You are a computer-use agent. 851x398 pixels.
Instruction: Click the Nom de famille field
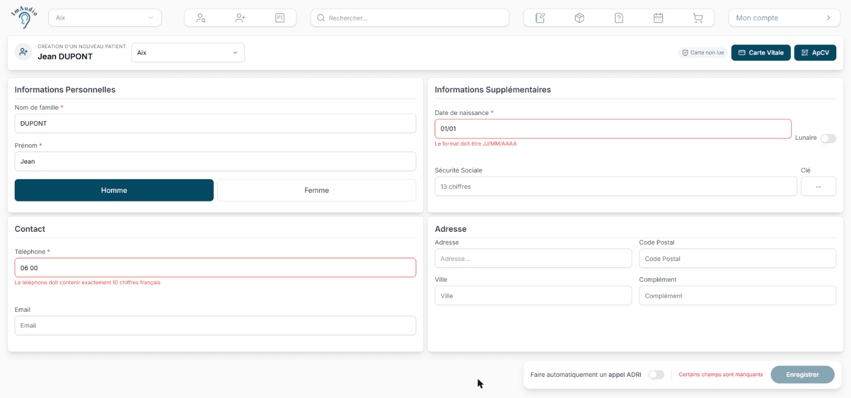pyautogui.click(x=215, y=123)
